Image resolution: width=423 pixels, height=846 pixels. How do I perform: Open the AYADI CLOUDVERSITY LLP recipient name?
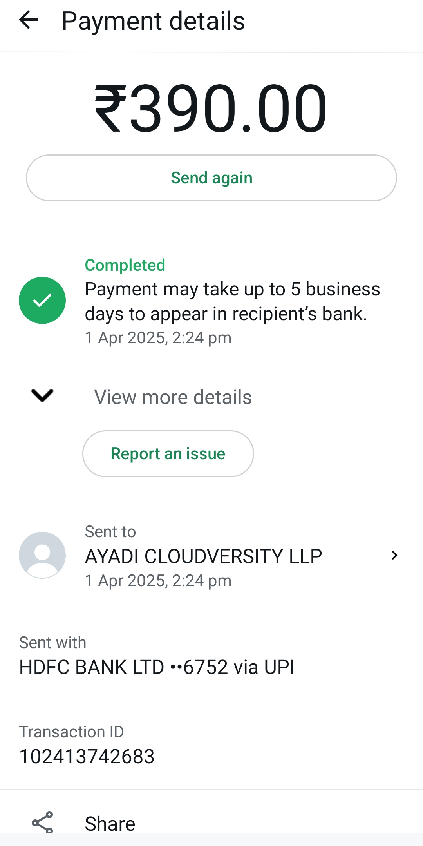[203, 556]
